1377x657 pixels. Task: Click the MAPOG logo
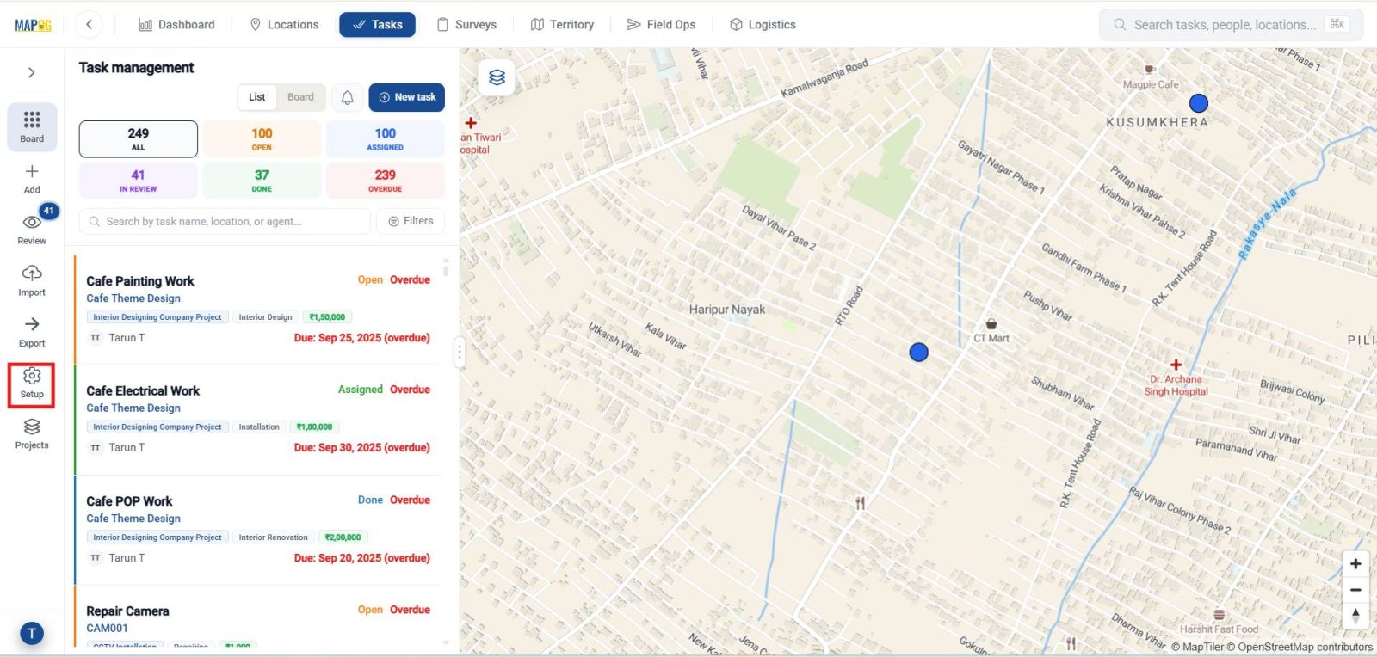33,25
